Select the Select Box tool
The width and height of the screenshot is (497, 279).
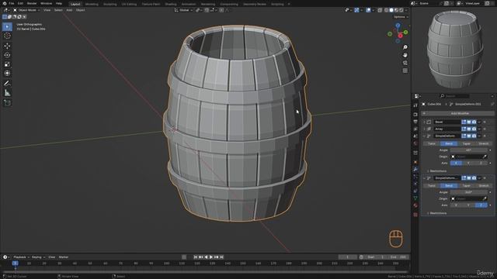pos(7,26)
